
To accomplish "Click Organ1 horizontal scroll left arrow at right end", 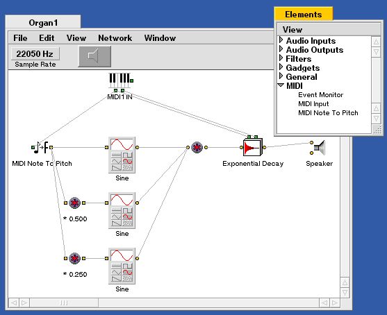I will 324,303.
